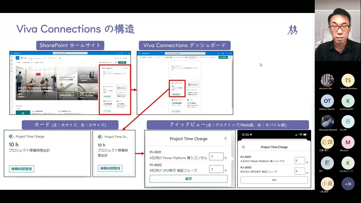Click the 保存 button in desktop quick view
Screen dimensions: 361x203
tap(188, 179)
